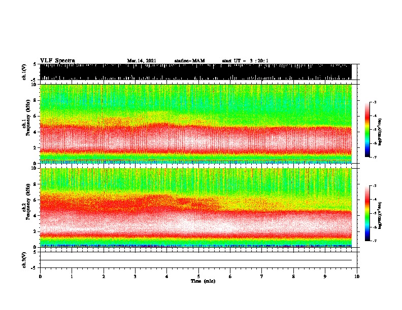The height and width of the screenshot is (310, 402).
Task: Click the flat ch.3 voltage trace line
Action: [196, 260]
